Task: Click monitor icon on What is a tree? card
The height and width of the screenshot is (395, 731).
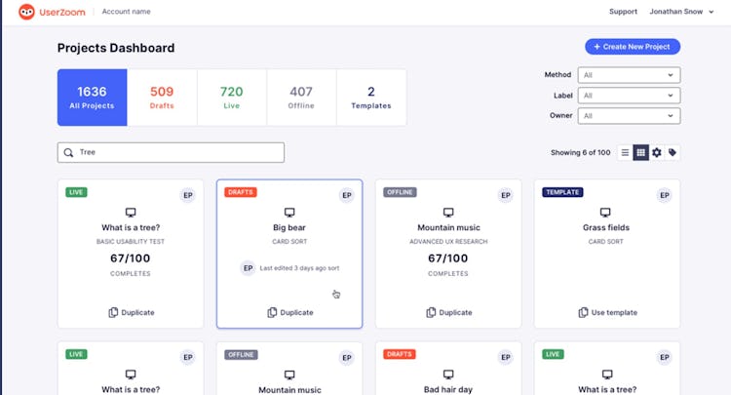Action: pyautogui.click(x=131, y=212)
